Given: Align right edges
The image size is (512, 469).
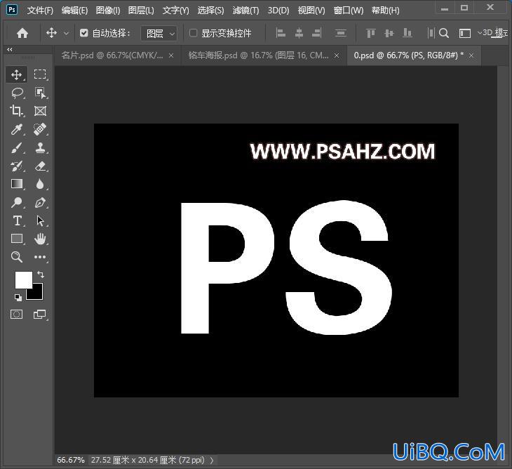Looking at the screenshot, I should click(x=317, y=33).
